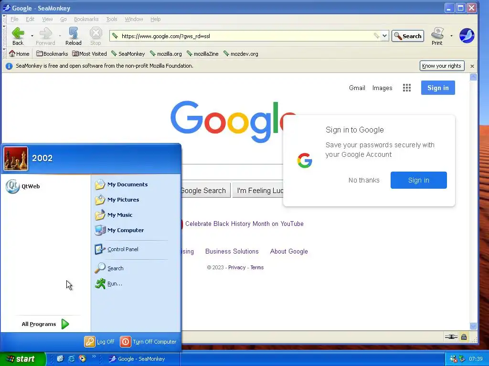This screenshot has height=366, width=489.
Task: Click the Windows Media Player quick launch icon
Action: coord(82,358)
